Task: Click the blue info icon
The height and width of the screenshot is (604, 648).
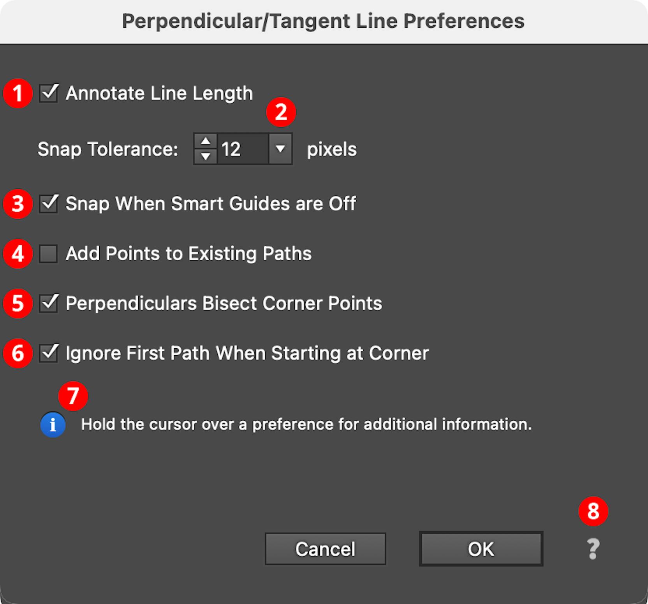Action: pos(53,424)
